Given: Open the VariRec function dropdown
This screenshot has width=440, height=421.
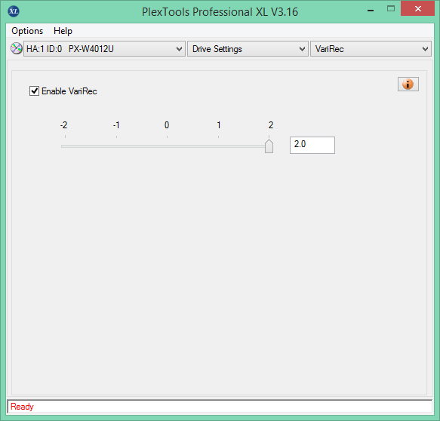Looking at the screenshot, I should click(x=371, y=49).
